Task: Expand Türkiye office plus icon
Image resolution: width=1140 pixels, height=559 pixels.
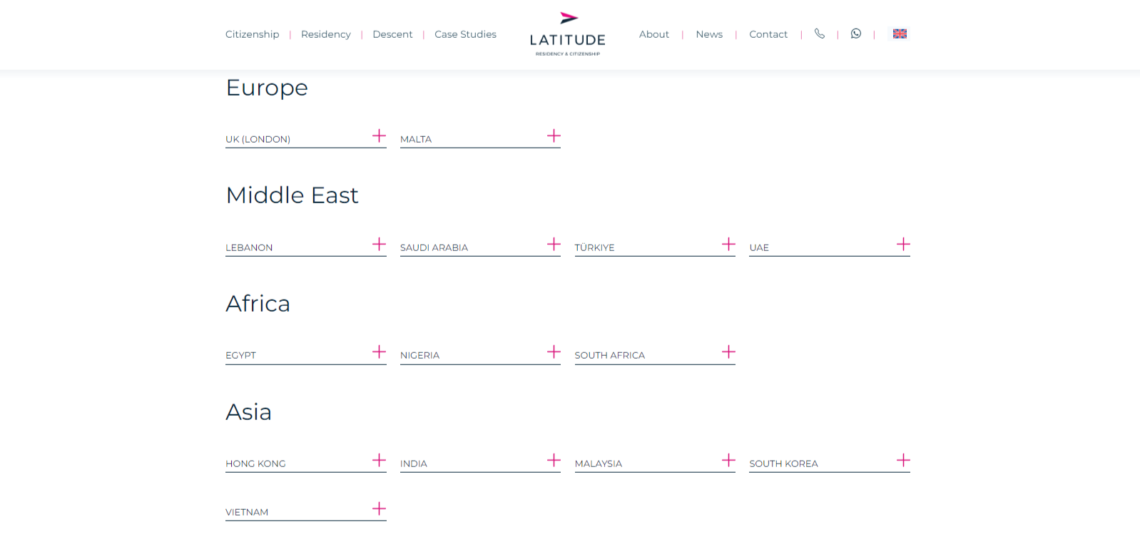Action: coord(728,245)
